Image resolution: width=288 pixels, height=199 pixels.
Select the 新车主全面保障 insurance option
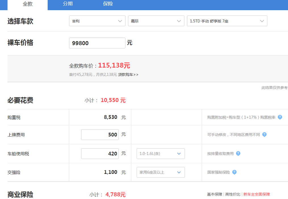[x=257, y=194]
